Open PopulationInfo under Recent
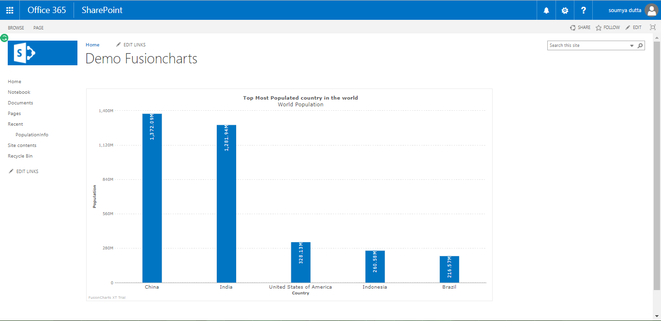 point(32,135)
